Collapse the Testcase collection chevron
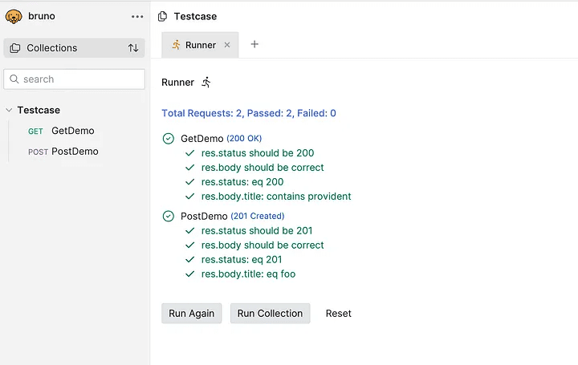 point(9,110)
